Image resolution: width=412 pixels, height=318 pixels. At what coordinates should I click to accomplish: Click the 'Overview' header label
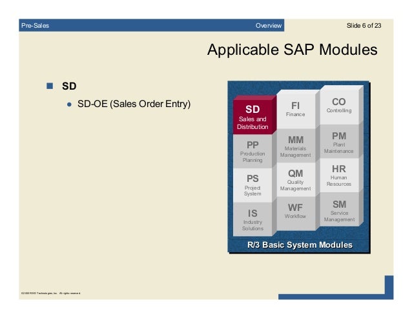(x=269, y=25)
